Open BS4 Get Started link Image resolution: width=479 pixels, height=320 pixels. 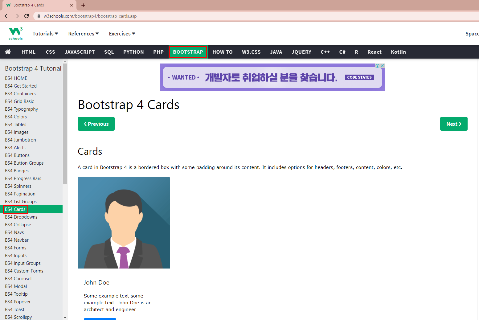pyautogui.click(x=21, y=86)
